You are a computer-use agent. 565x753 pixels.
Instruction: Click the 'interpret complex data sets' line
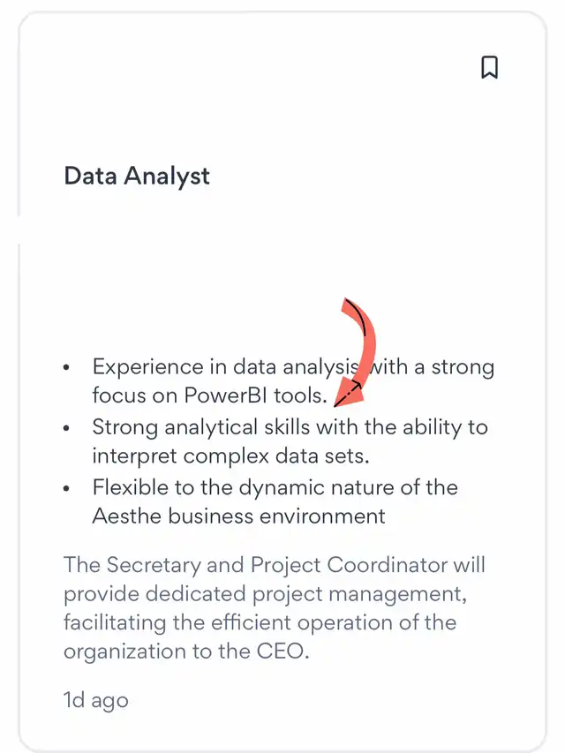(x=230, y=456)
